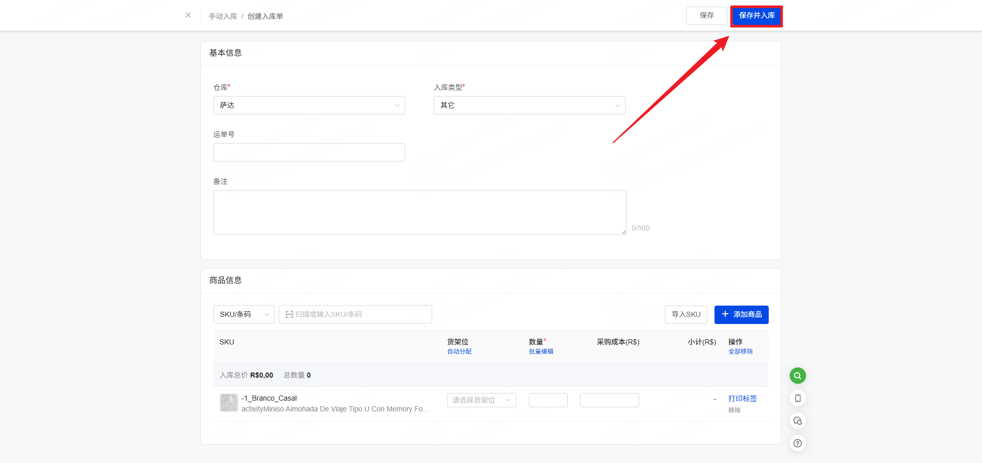The height and width of the screenshot is (463, 982).
Task: Click the green search floating icon
Action: click(797, 376)
